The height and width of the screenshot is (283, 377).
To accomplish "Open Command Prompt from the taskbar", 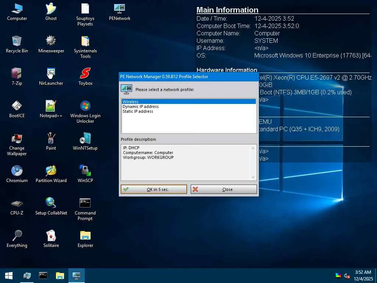I will point(43,276).
